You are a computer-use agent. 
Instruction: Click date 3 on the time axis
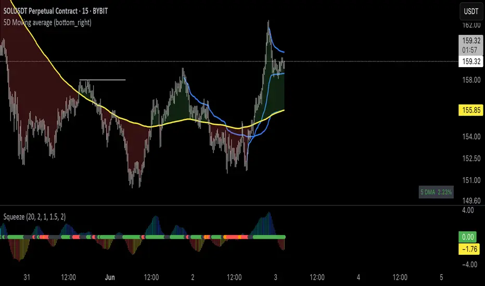pos(276,277)
